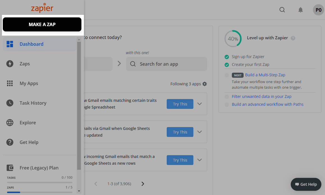Open search with the magnifier icon
The width and height of the screenshot is (325, 195).
pyautogui.click(x=282, y=10)
